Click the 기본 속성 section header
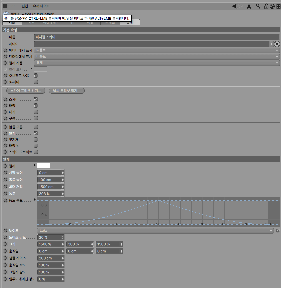The width and height of the screenshot is (281, 288). pos(141,30)
